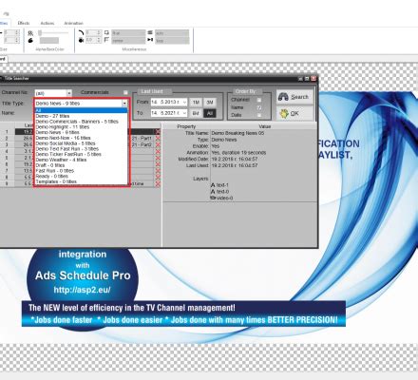Delete row 8 with red X icon
Screen dimensions: 418x380
[x=158, y=178]
